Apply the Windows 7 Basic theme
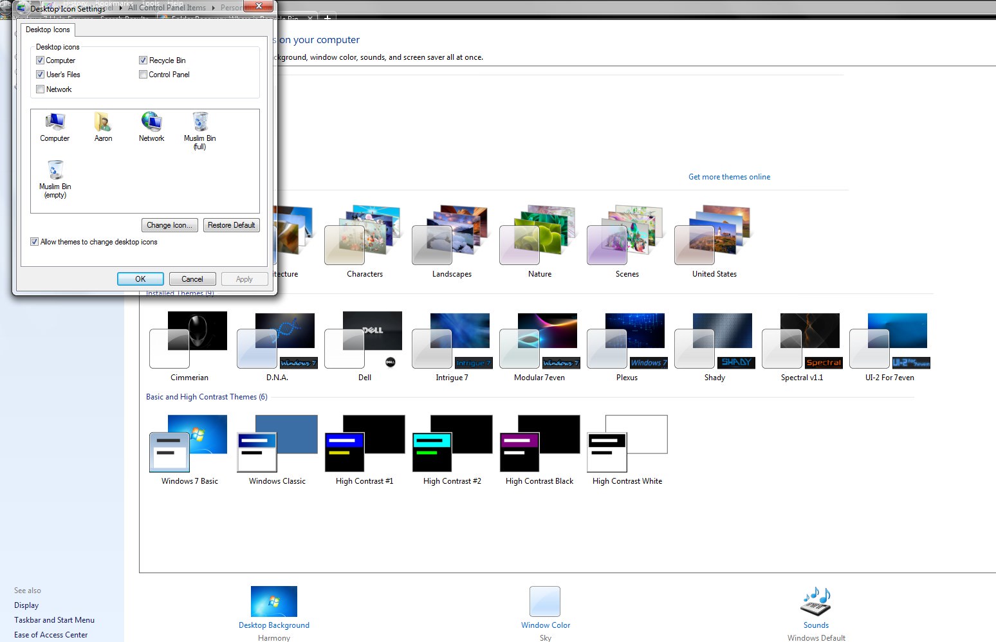Viewport: 996px width, 642px height. [x=189, y=450]
